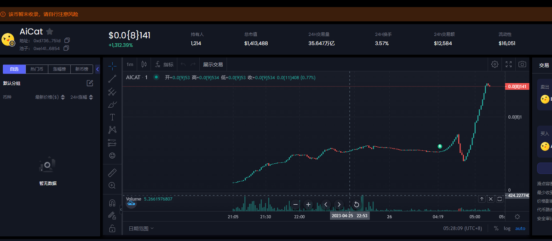Select the brush drawing tool

112,104
